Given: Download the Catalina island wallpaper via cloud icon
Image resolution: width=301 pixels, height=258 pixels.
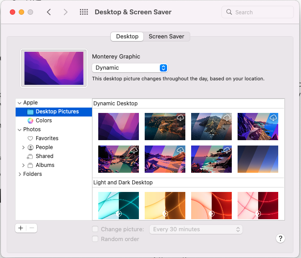Looking at the screenshot, I should [227, 117].
